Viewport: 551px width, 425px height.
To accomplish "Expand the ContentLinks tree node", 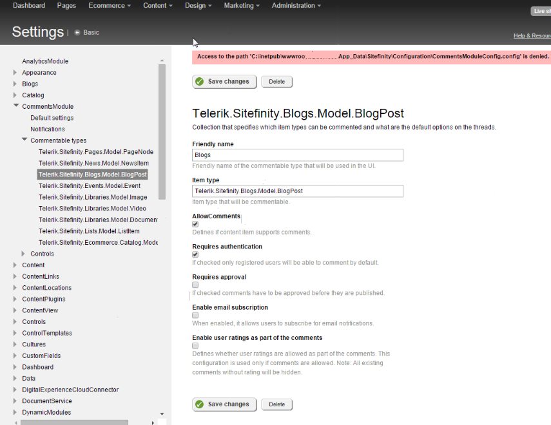I will (15, 276).
